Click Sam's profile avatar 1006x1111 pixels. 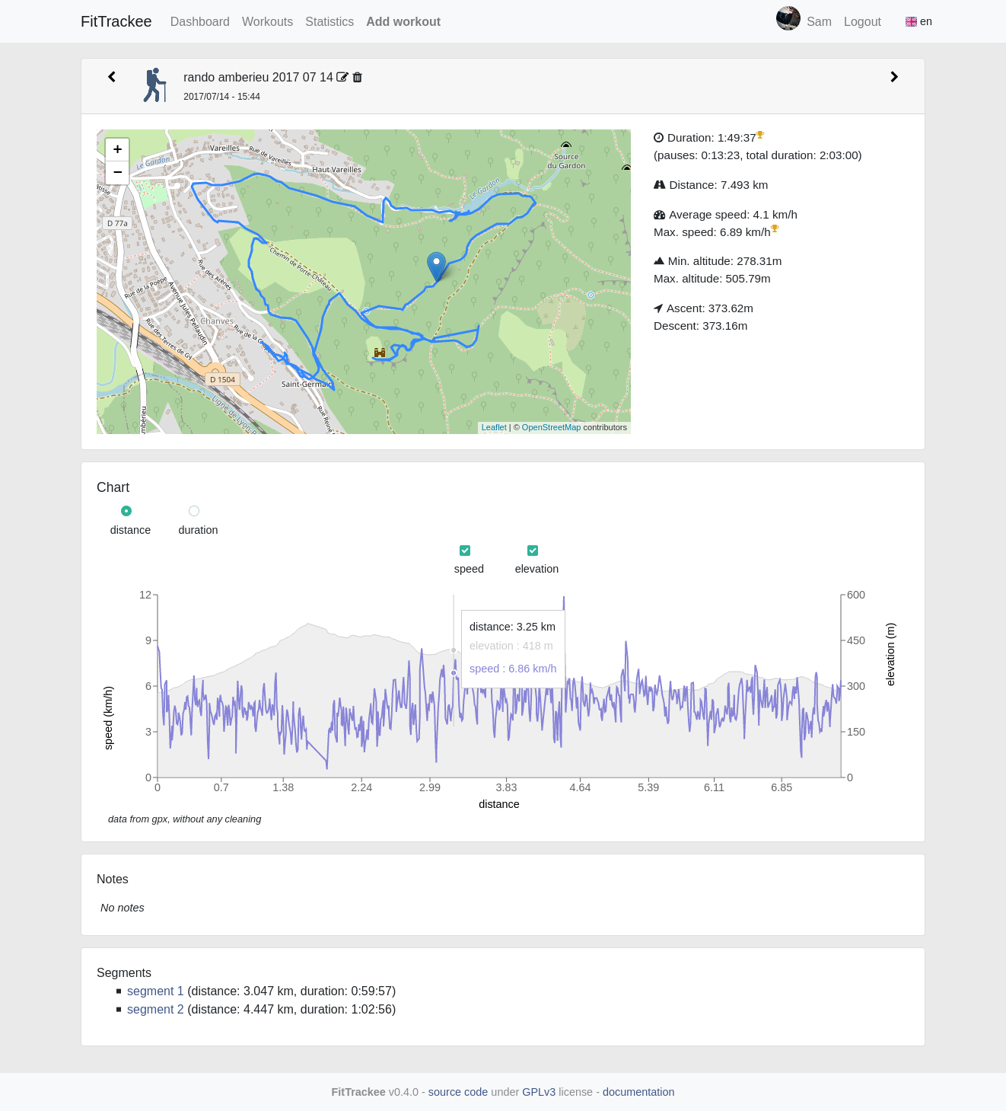[x=788, y=18]
